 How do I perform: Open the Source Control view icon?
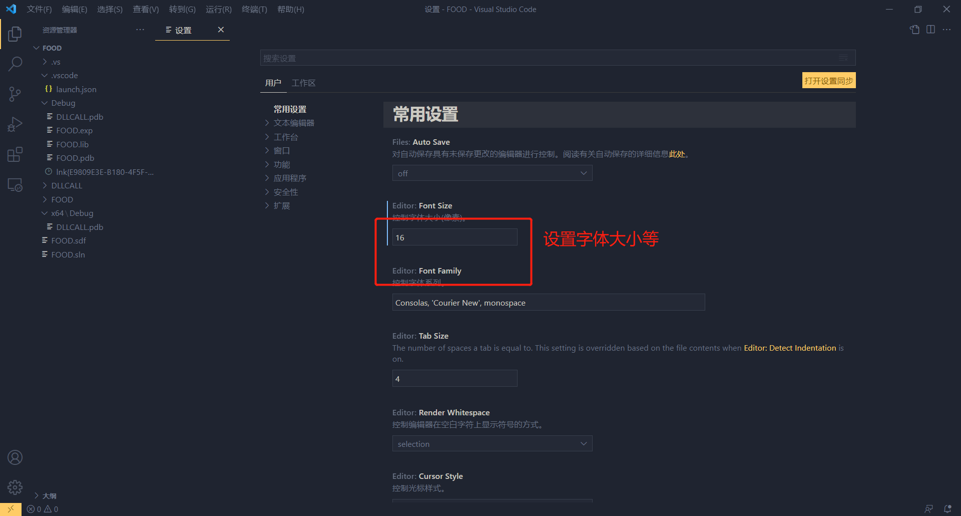pyautogui.click(x=15, y=94)
